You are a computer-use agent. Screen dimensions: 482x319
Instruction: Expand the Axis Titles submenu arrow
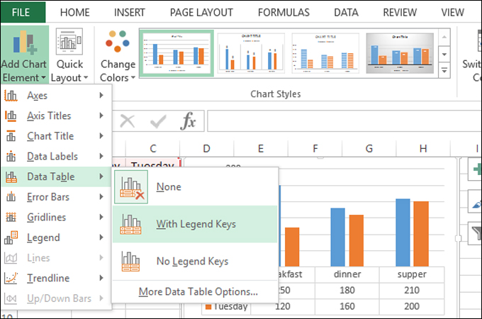click(101, 116)
